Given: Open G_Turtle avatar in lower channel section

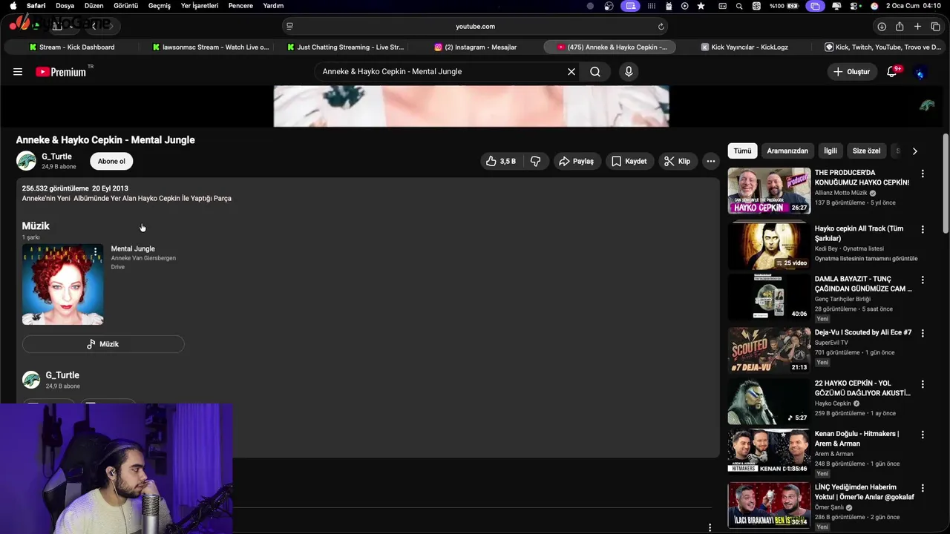Looking at the screenshot, I should 31,380.
